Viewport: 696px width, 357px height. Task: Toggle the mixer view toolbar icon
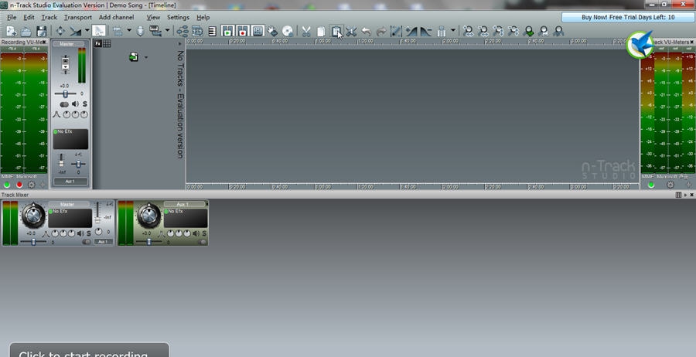click(258, 31)
